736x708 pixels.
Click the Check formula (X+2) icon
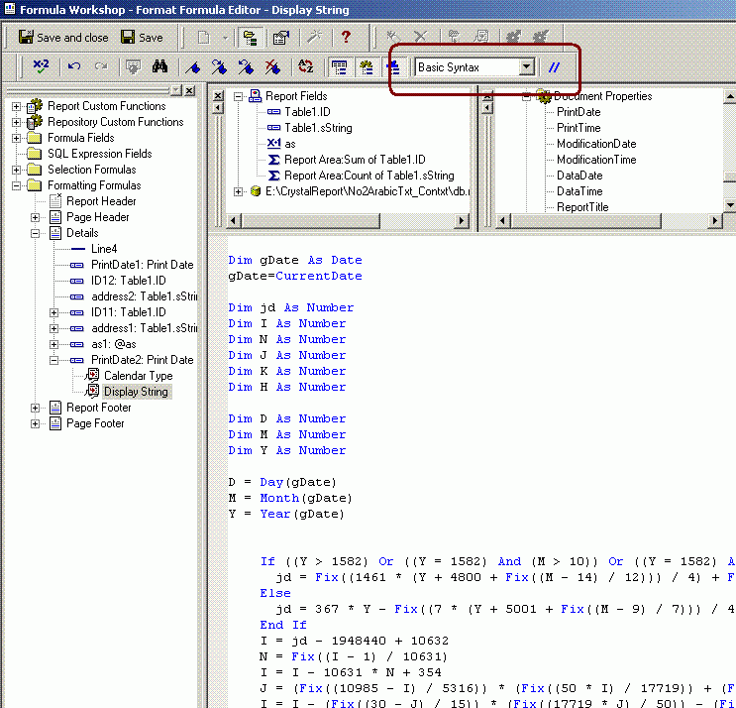point(41,66)
